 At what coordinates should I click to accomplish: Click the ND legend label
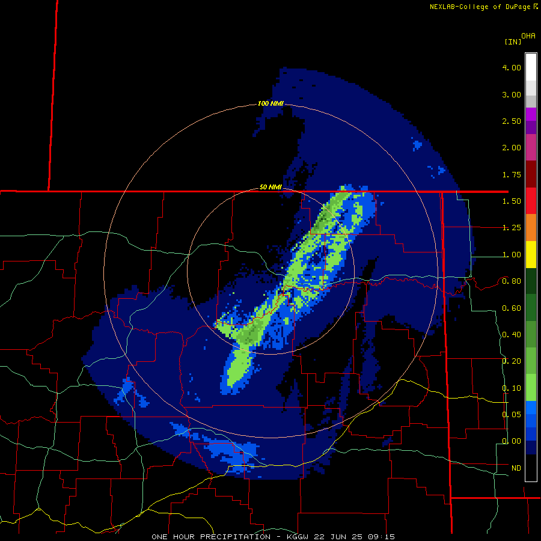tap(516, 468)
